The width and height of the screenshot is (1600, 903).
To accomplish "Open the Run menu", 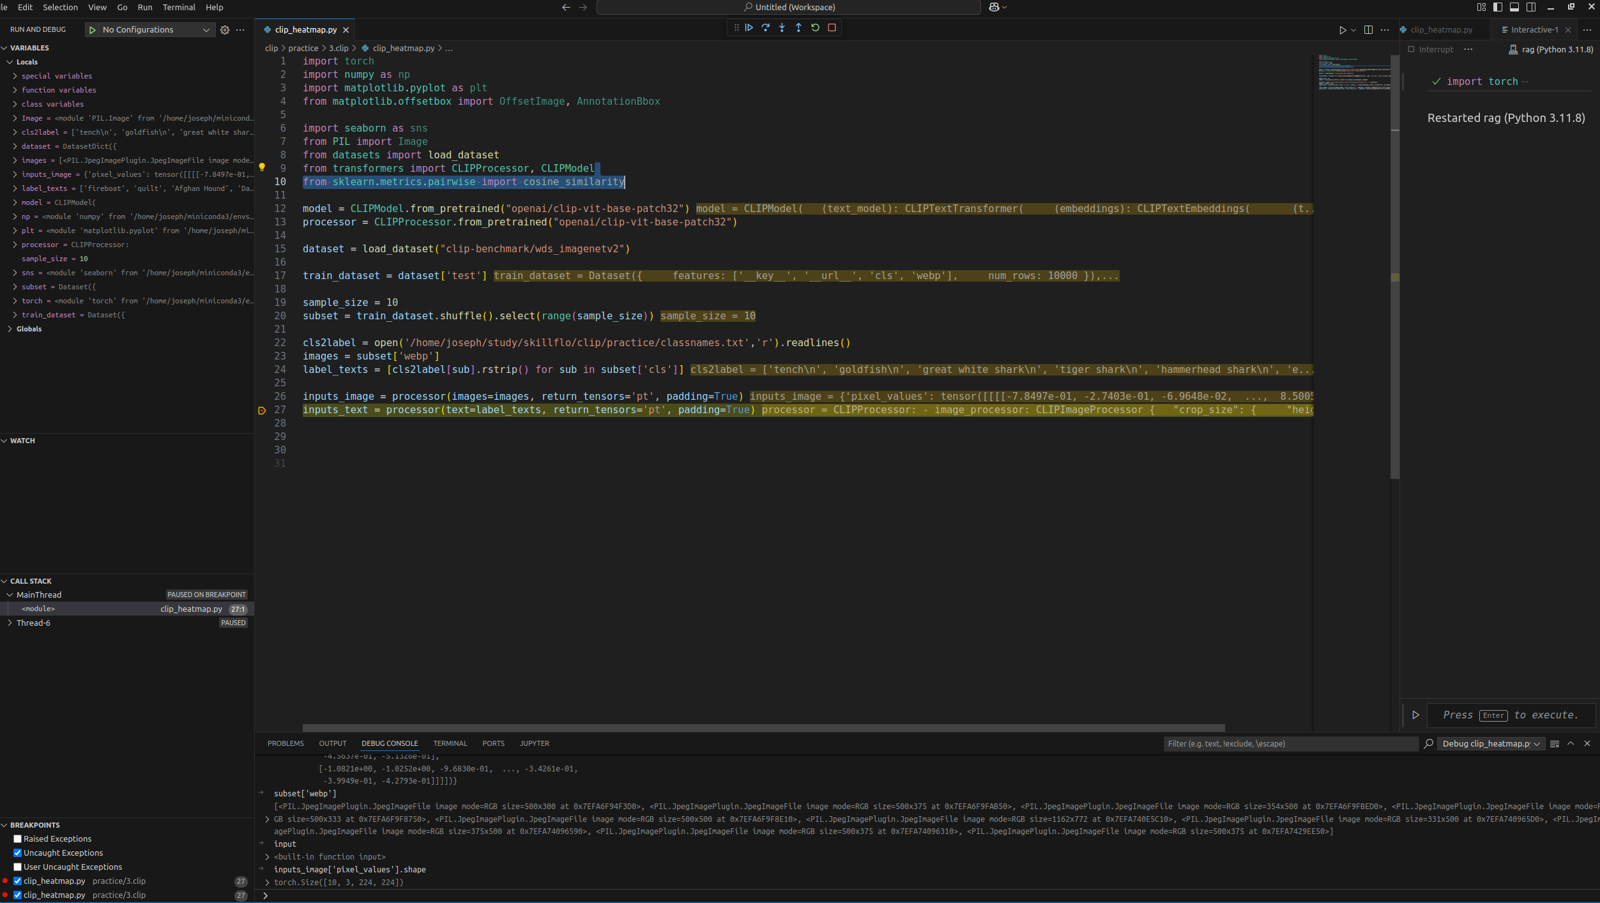I will coord(145,7).
